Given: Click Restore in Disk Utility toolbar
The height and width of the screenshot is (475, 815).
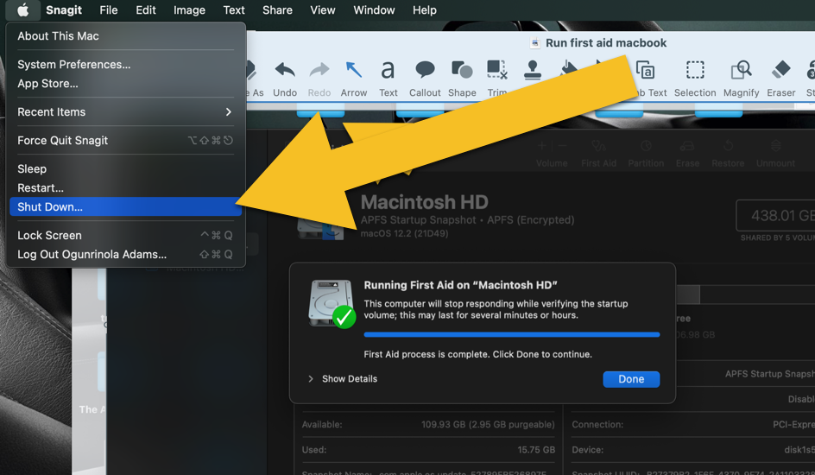Looking at the screenshot, I should (x=728, y=154).
